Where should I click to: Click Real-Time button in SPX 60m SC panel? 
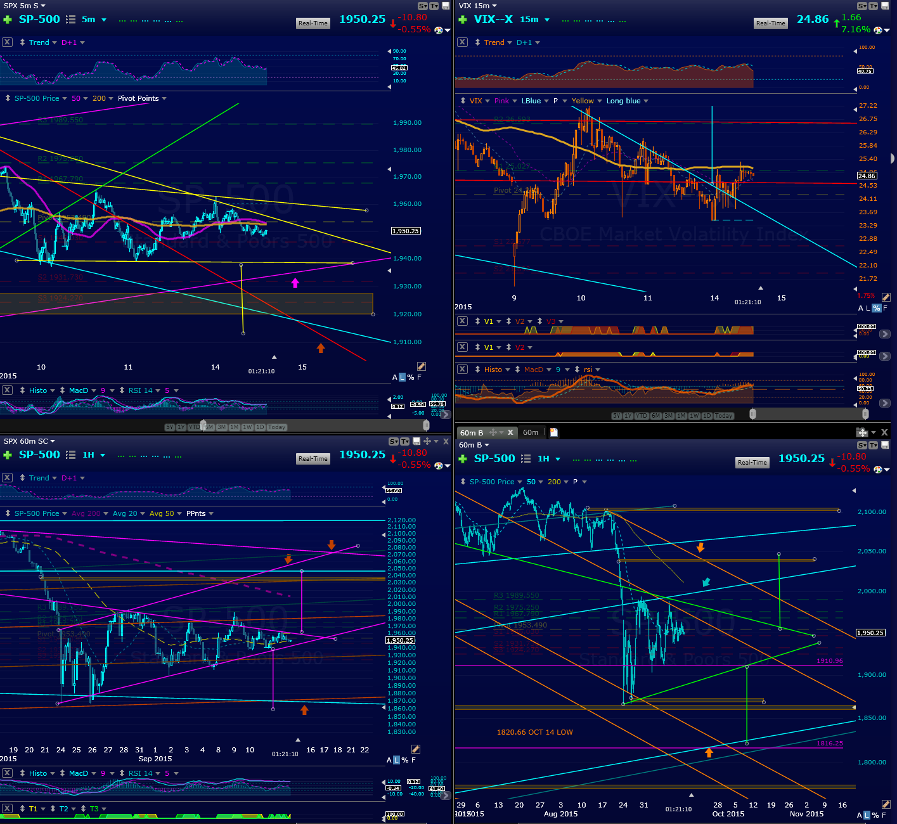313,459
